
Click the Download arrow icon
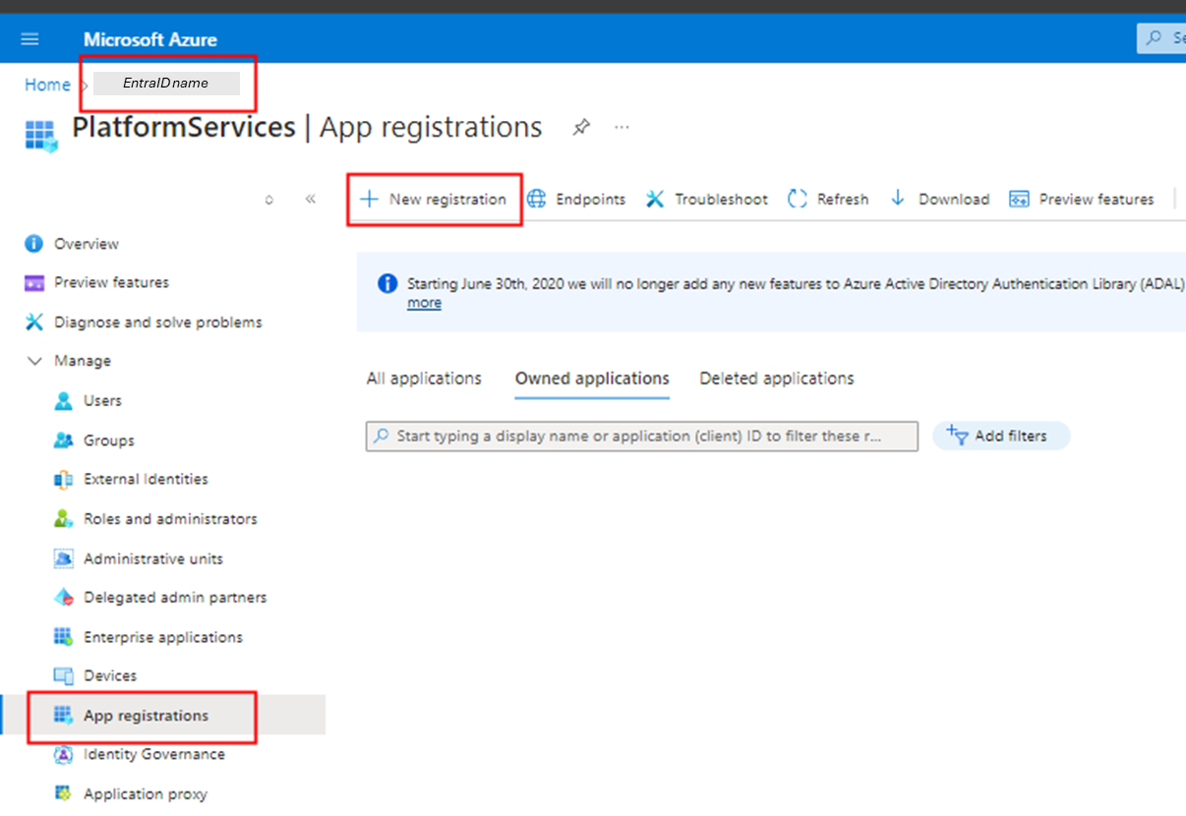point(898,199)
